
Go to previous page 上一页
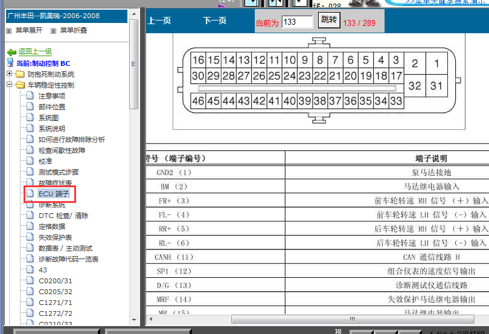(159, 21)
